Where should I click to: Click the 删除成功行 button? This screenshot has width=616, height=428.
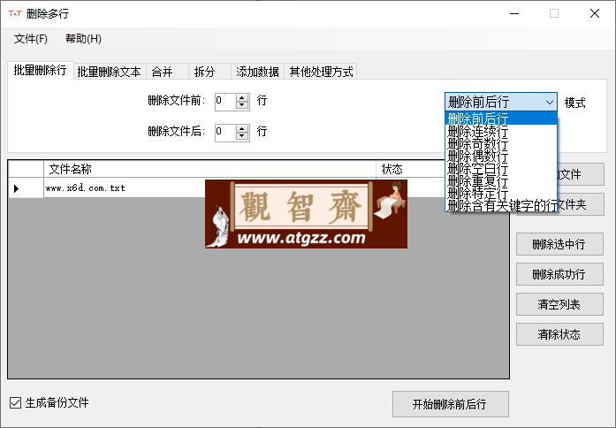(x=559, y=274)
